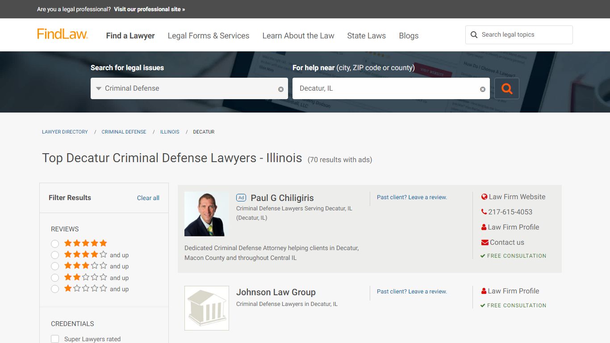Select the three stars and up filter
Screen dimensions: 610x343
click(x=55, y=266)
